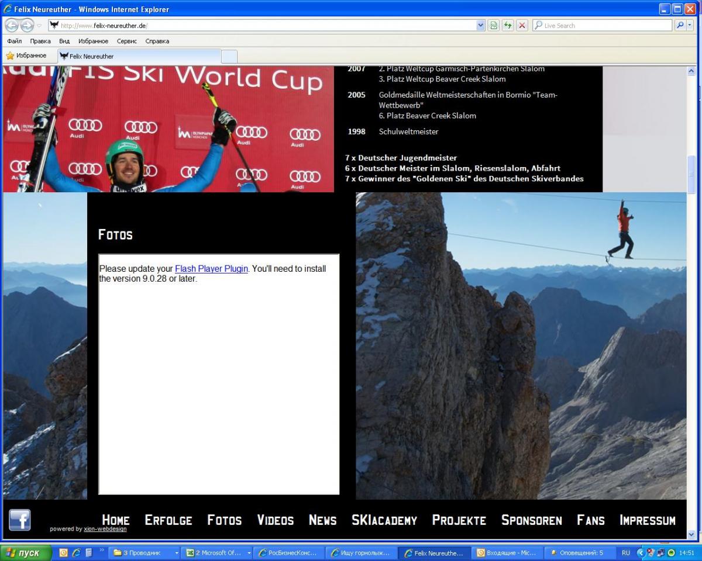Minimize the Internet Explorer window

pos(665,9)
